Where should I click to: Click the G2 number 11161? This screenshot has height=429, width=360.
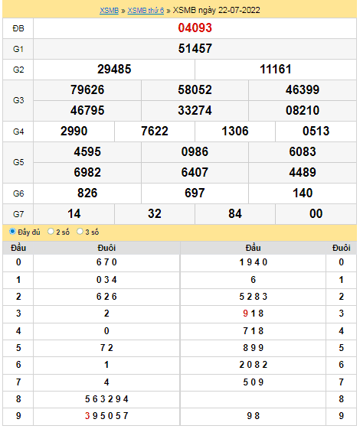coord(275,70)
